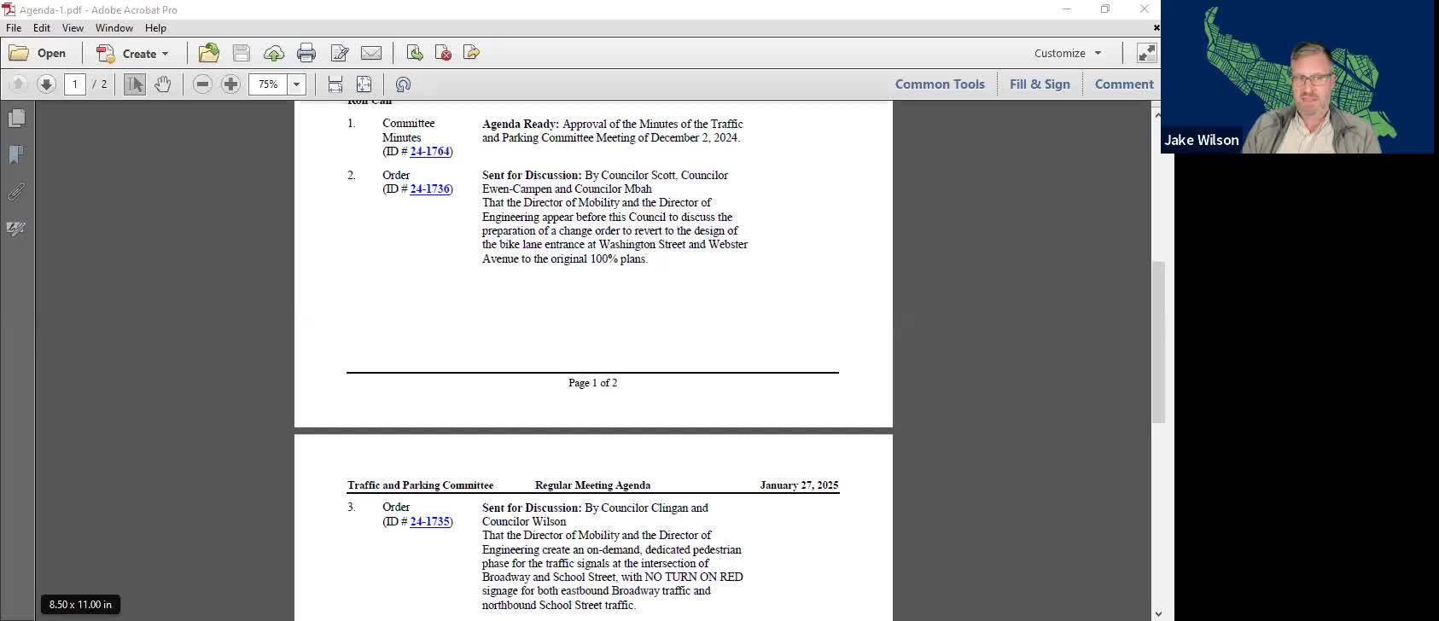The image size is (1439, 621).
Task: Open the Help menu
Action: (155, 28)
